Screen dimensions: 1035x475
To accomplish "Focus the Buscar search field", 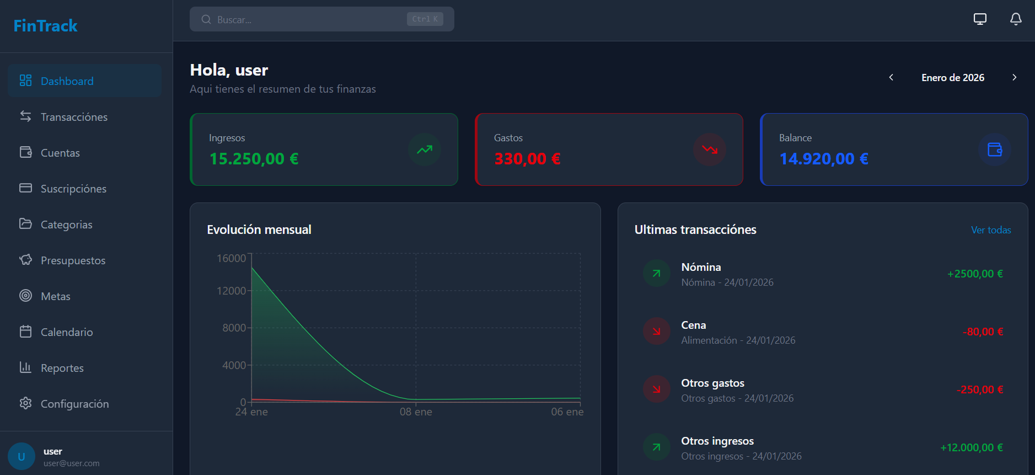I will pyautogui.click(x=309, y=19).
